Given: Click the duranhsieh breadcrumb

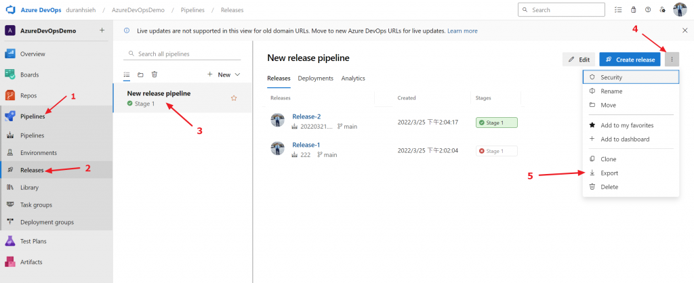Looking at the screenshot, I should pyautogui.click(x=82, y=9).
